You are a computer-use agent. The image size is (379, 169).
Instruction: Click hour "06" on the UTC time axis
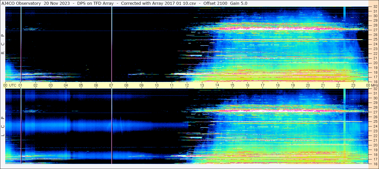click(x=96, y=85)
